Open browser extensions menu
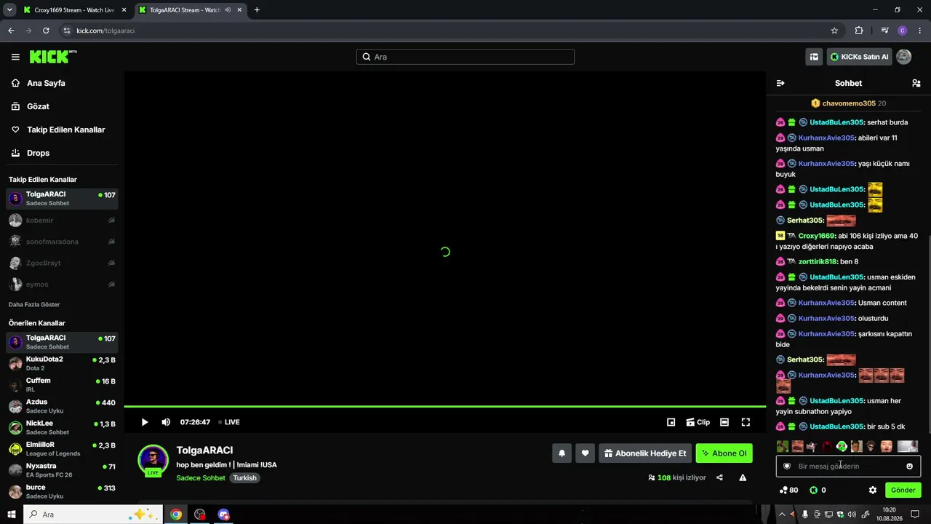Viewport: 931px width, 524px height. click(859, 31)
